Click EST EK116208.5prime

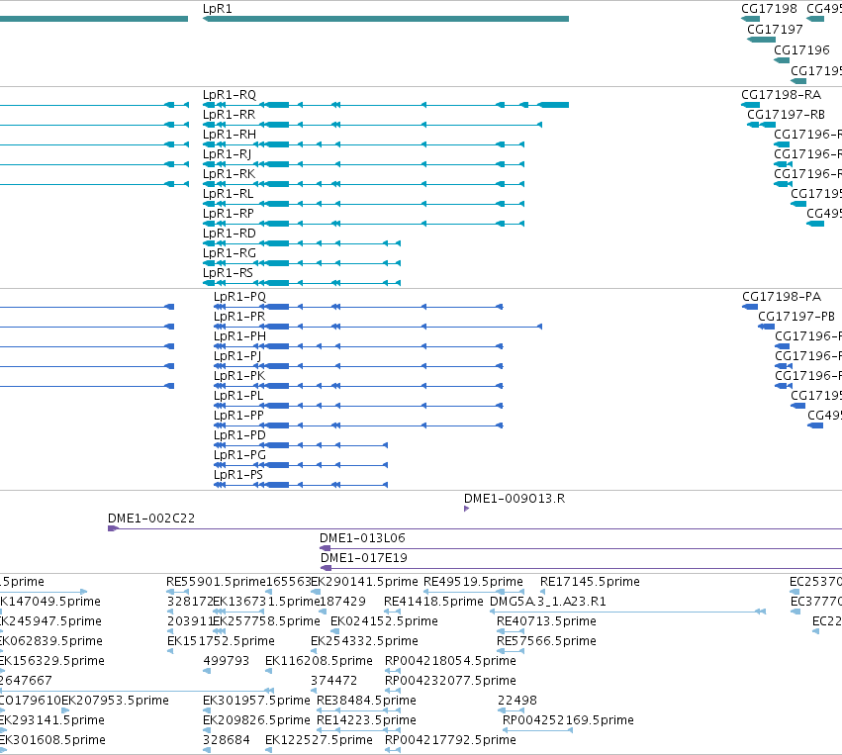tap(319, 661)
